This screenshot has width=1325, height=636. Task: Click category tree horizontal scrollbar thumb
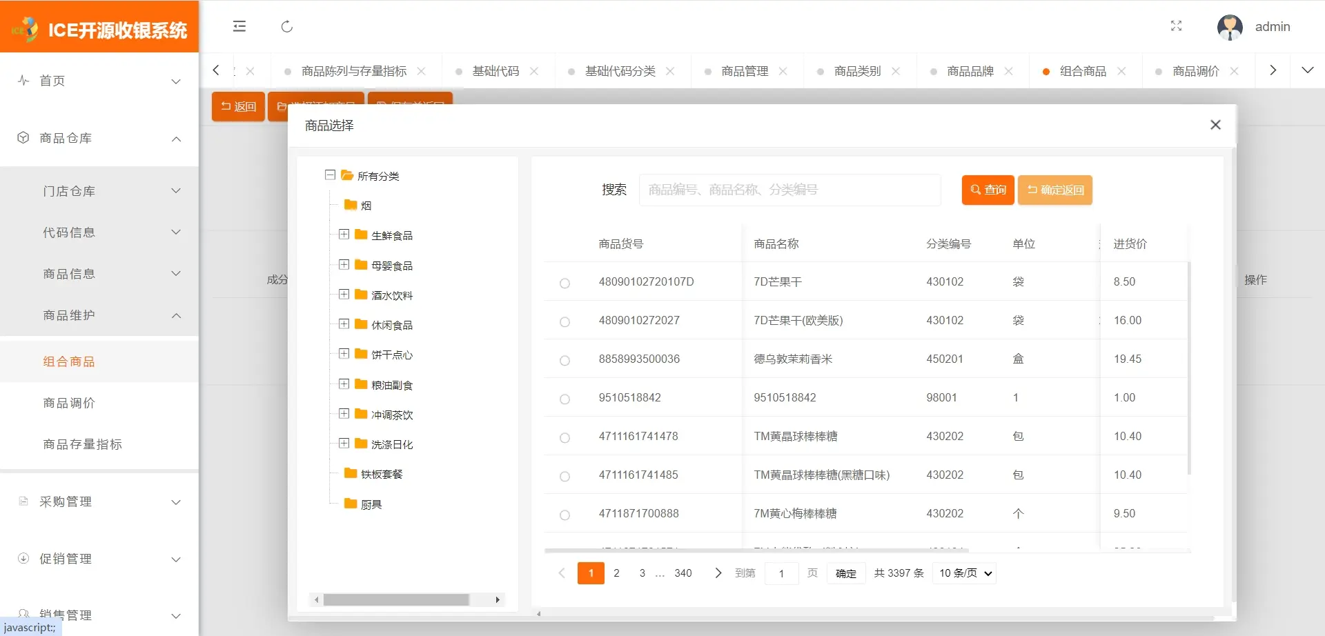396,599
